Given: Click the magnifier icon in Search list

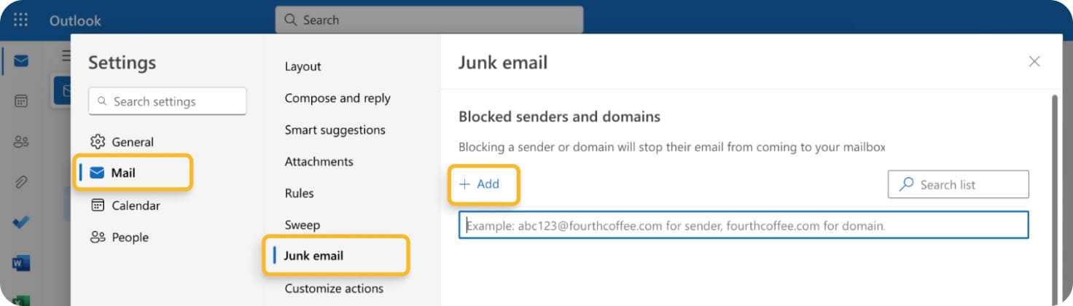Looking at the screenshot, I should [906, 184].
